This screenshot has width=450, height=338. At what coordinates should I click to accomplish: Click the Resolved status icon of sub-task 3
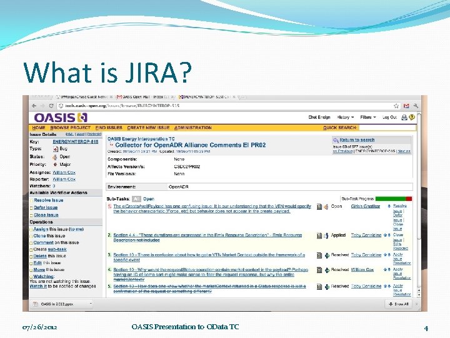[327, 255]
